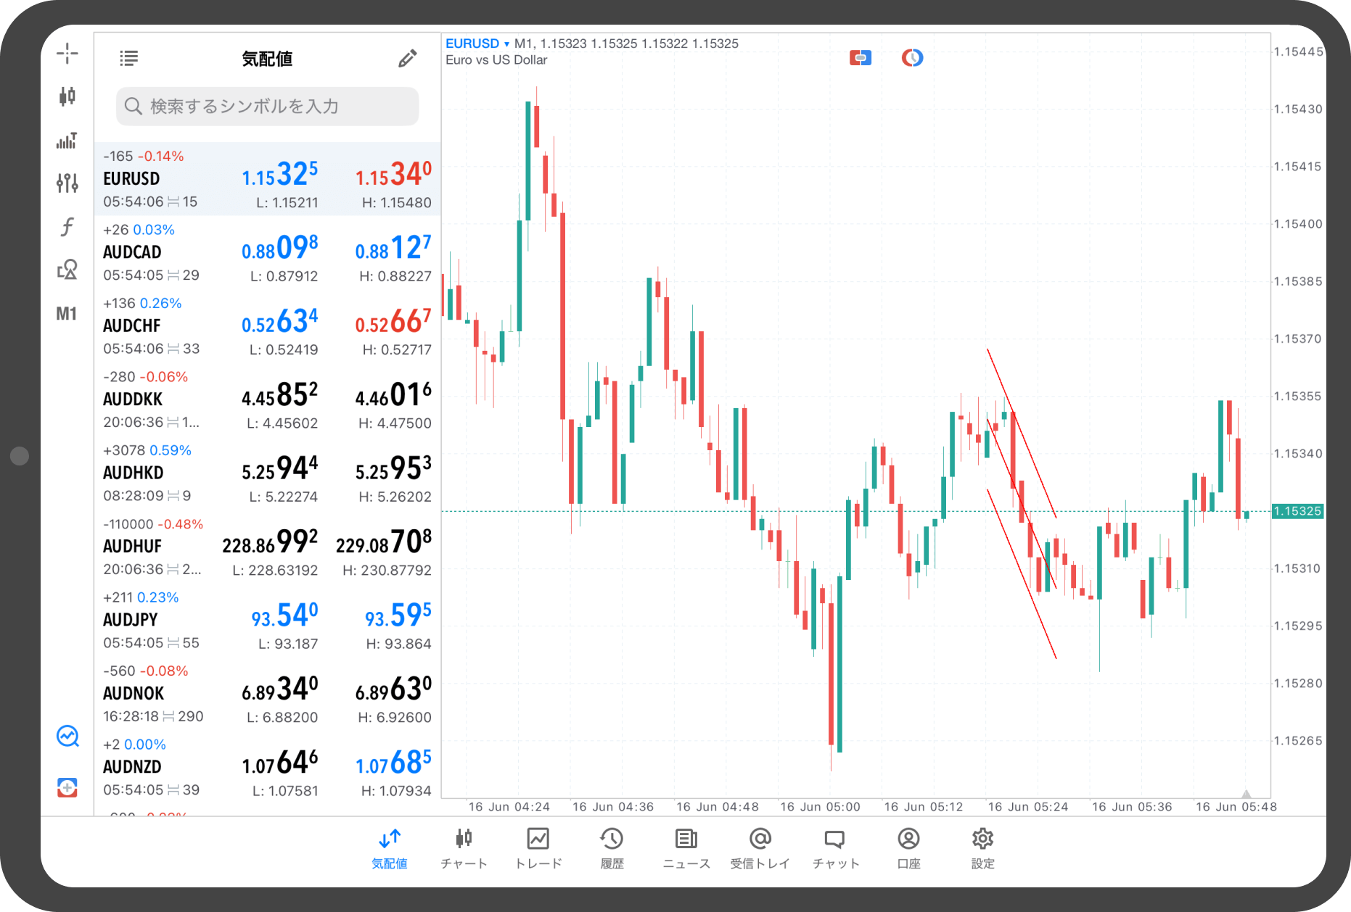
Task: Open the bar chart style icon
Action: pos(67,140)
